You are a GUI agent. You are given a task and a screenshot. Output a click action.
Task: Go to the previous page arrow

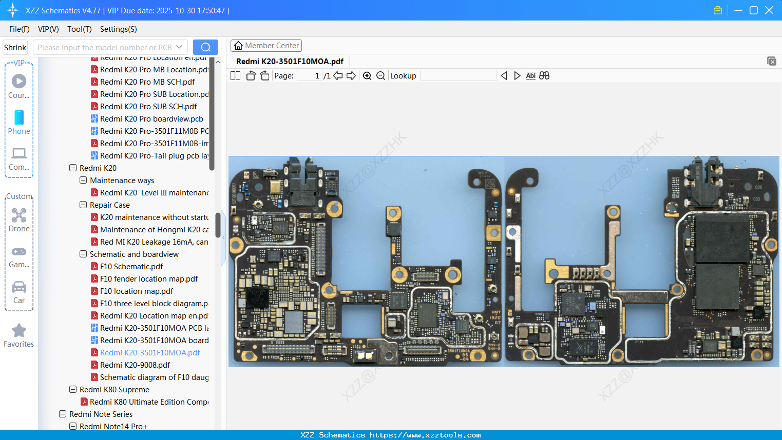pos(338,76)
